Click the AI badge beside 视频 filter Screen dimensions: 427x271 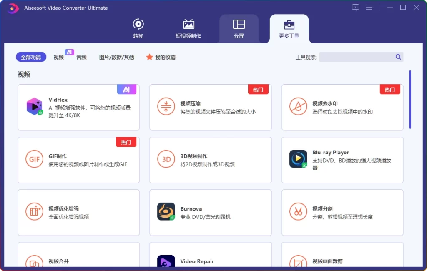[x=70, y=52]
